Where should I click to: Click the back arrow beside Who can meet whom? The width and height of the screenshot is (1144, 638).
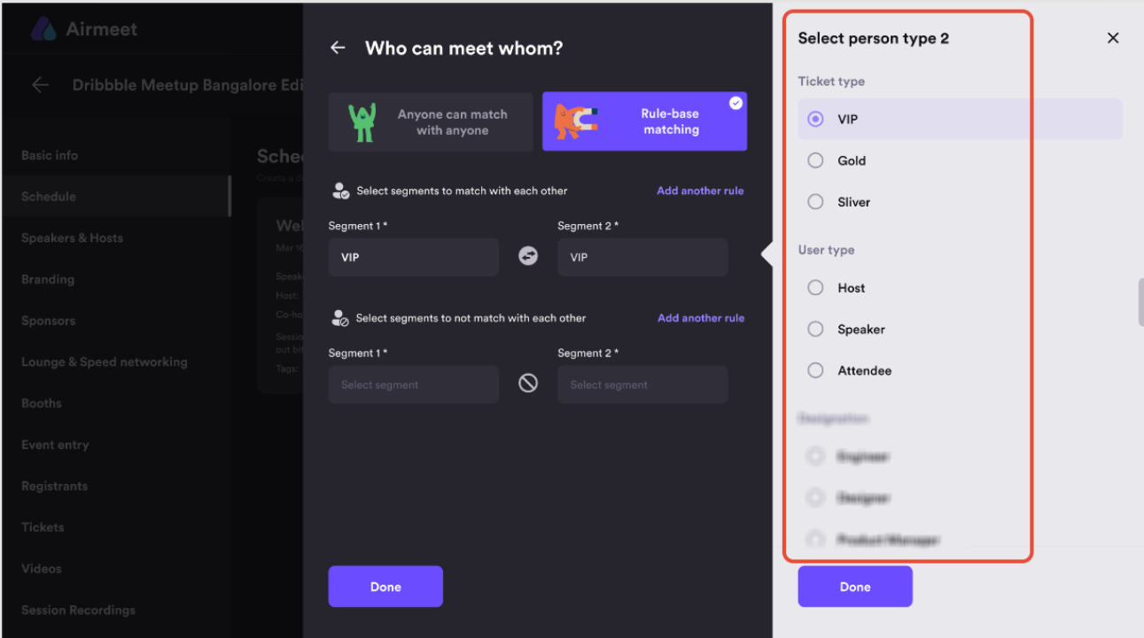coord(338,48)
